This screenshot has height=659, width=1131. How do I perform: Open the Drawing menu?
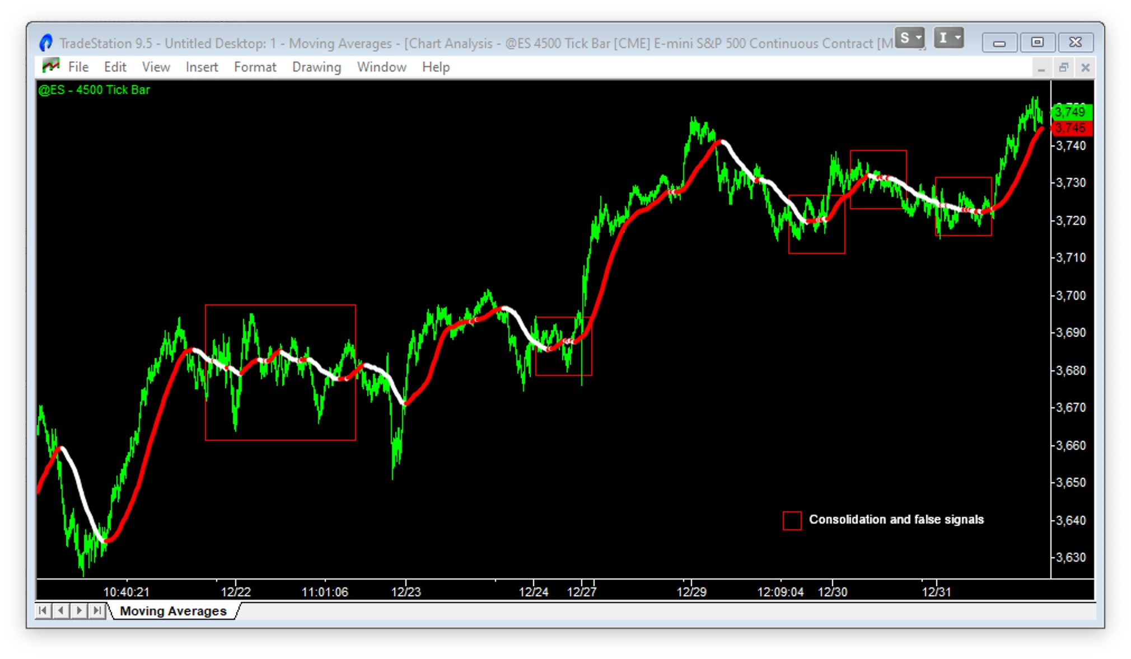pos(316,67)
